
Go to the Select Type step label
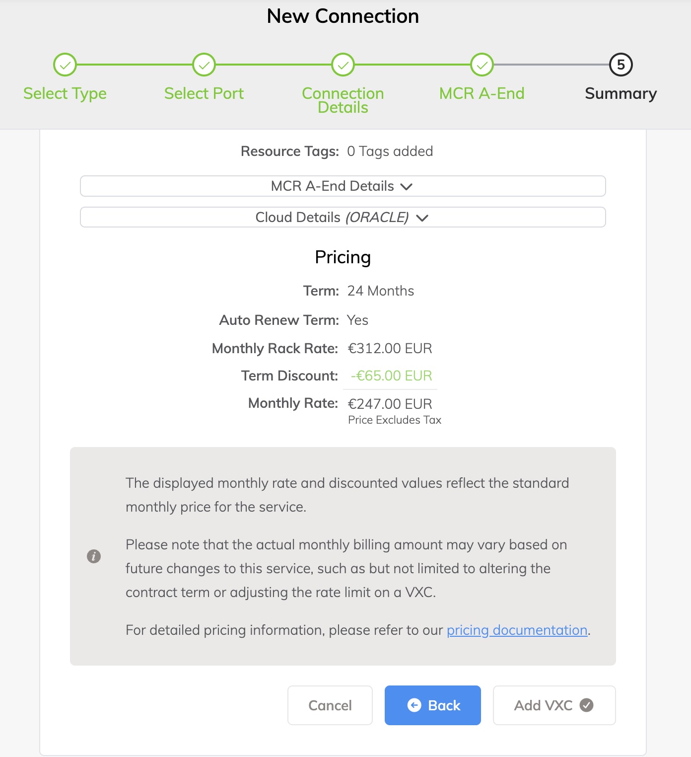(65, 93)
